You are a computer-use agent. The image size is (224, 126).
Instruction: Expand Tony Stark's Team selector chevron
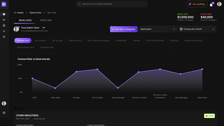pyautogui.click(x=44, y=28)
